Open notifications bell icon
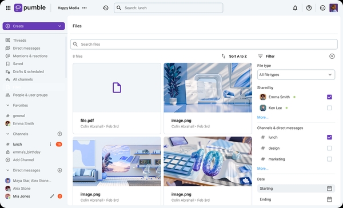The image size is (343, 208). tap(295, 8)
